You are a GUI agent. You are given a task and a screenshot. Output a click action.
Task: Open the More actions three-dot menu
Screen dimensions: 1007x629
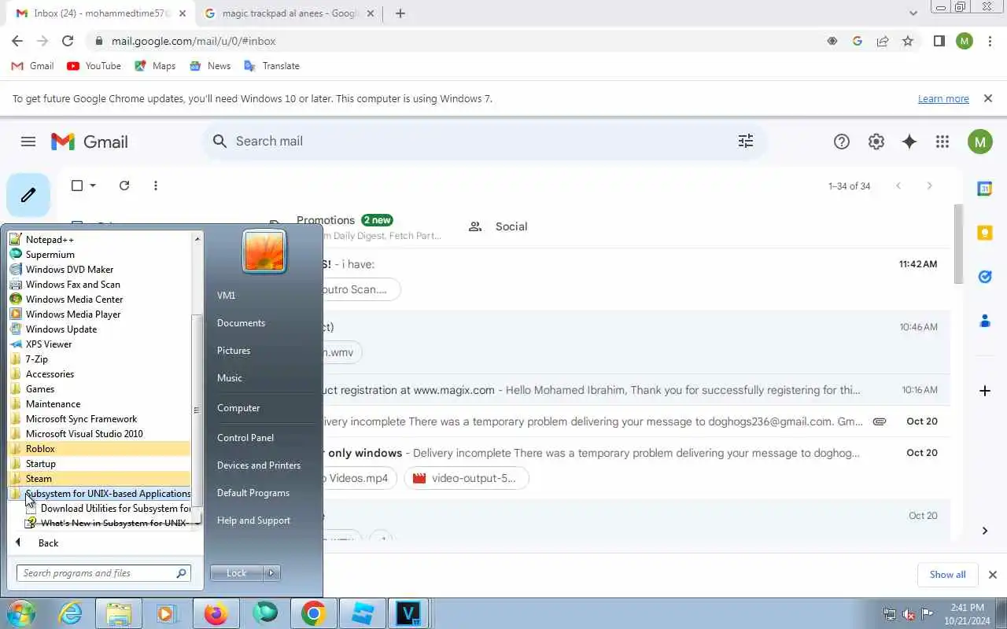pyautogui.click(x=156, y=186)
